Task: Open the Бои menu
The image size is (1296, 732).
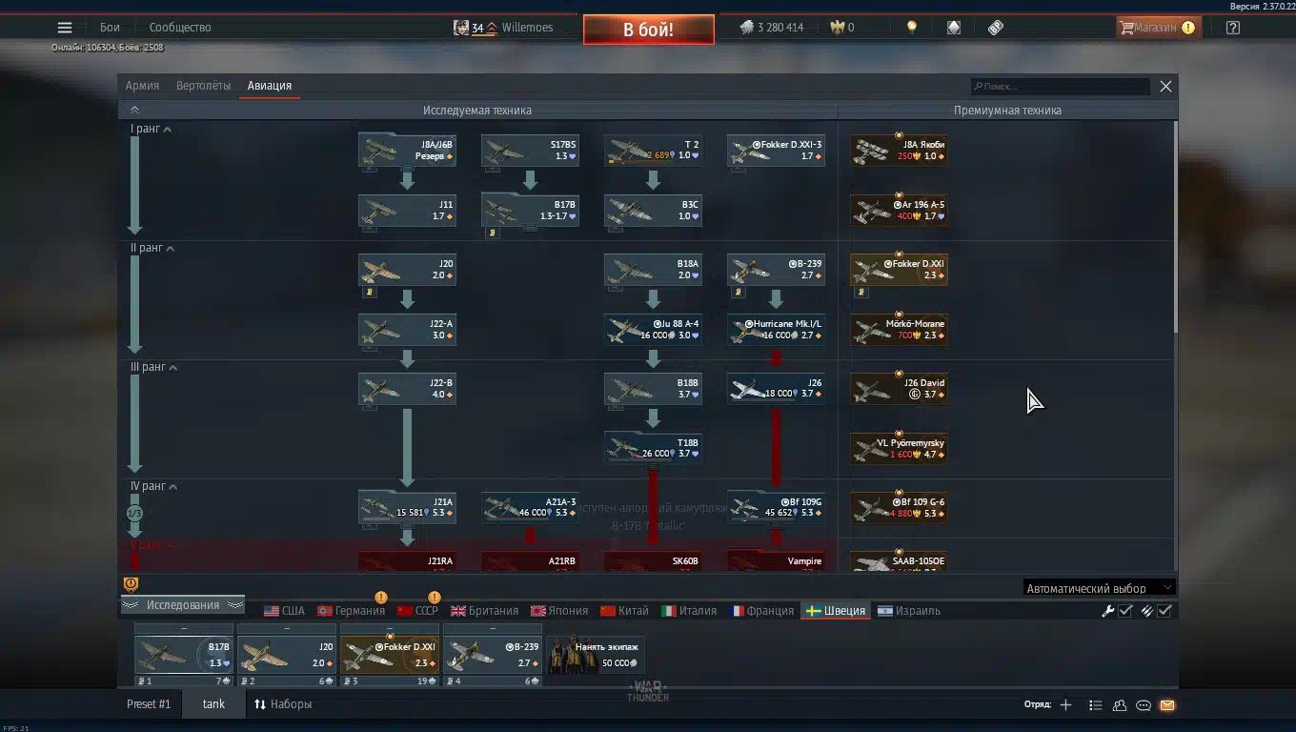Action: pos(110,28)
